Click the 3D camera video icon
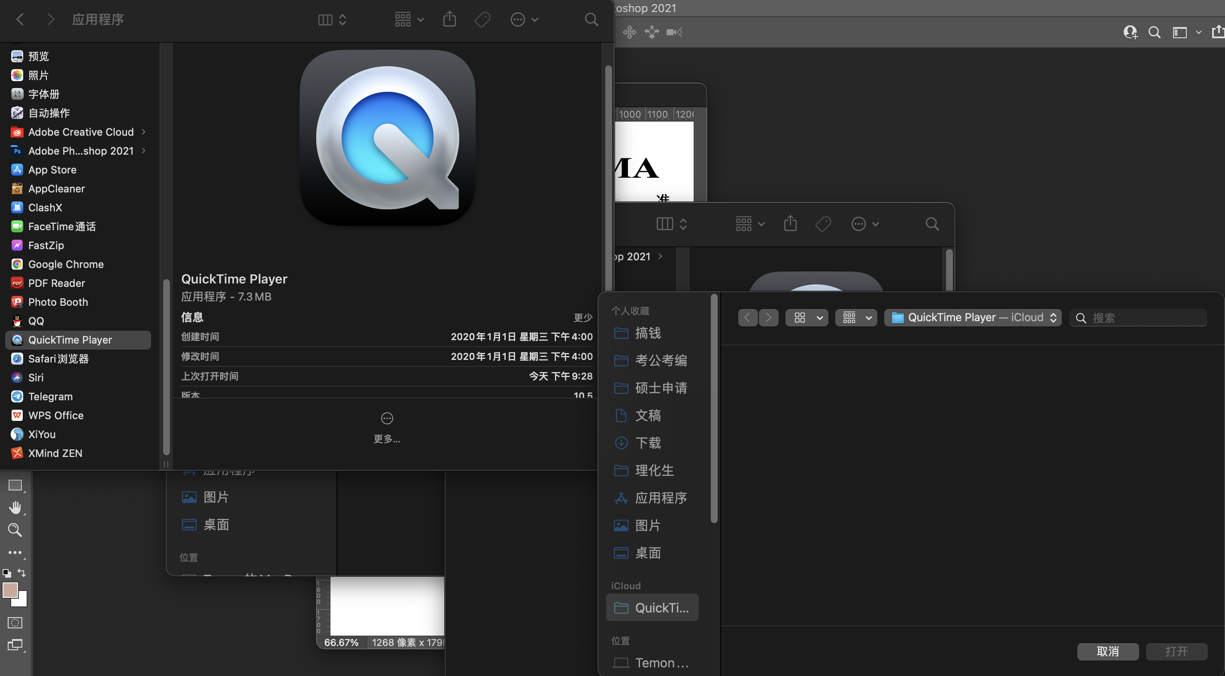The height and width of the screenshot is (676, 1225). pos(674,32)
